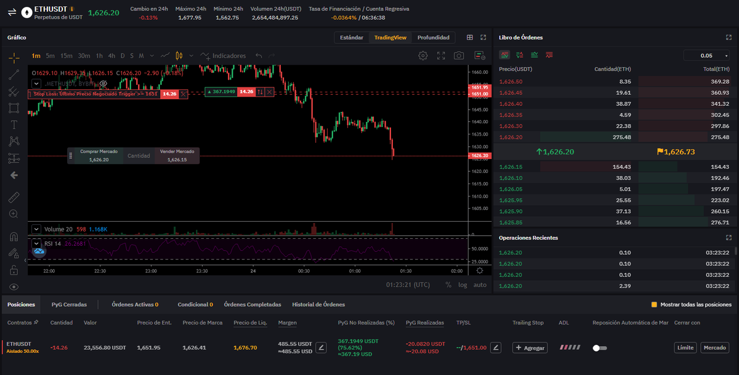
Task: Collapse the RSI 14 indicator legend
Action: 36,243
